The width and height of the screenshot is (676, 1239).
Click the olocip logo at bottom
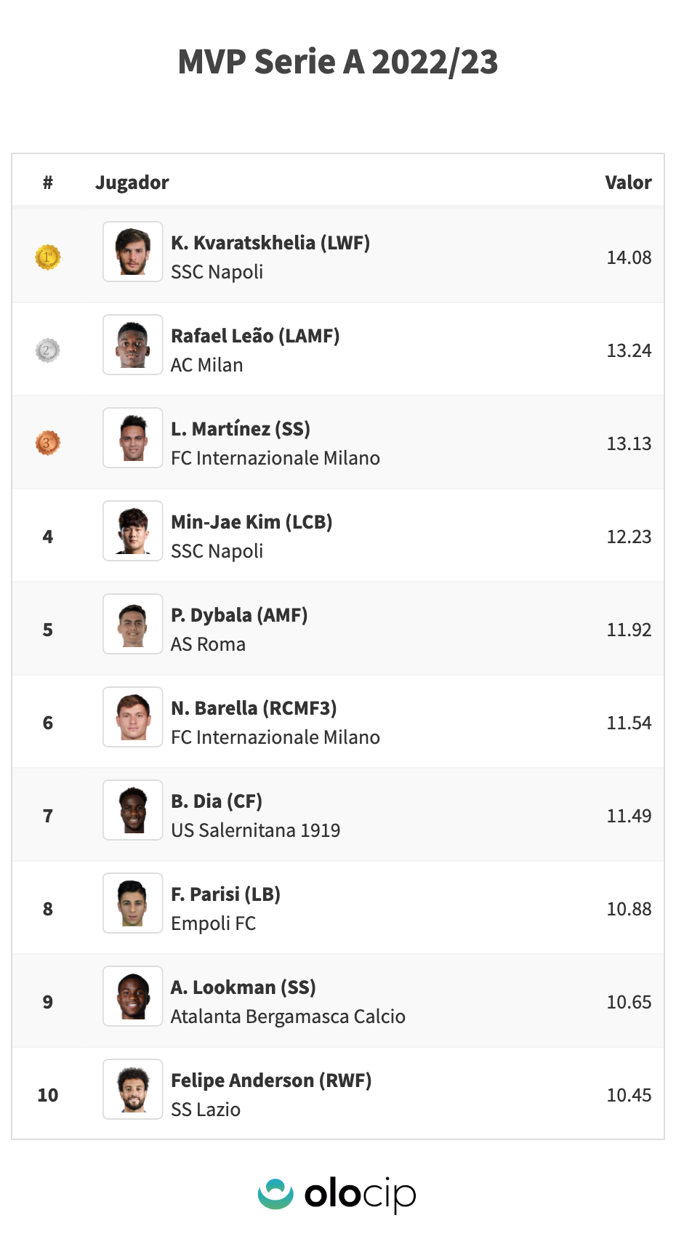[337, 1194]
